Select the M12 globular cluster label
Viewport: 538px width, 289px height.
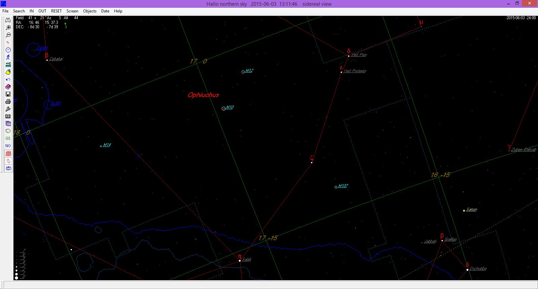click(x=249, y=71)
